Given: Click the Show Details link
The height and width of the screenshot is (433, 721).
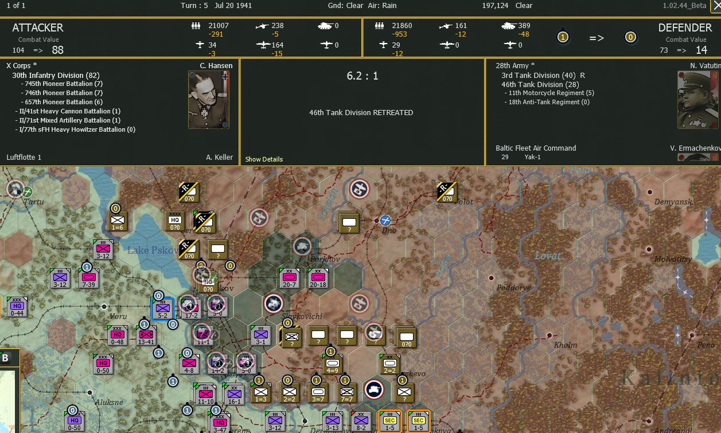Looking at the screenshot, I should (x=263, y=159).
